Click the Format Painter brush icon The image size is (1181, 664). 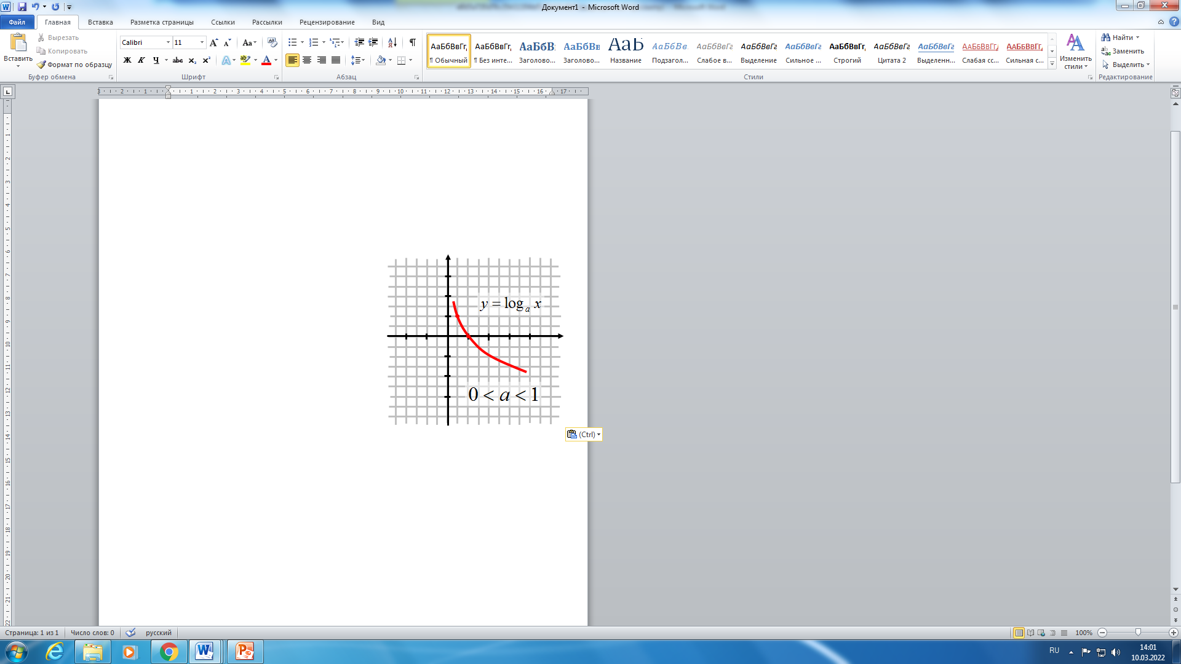click(x=41, y=65)
